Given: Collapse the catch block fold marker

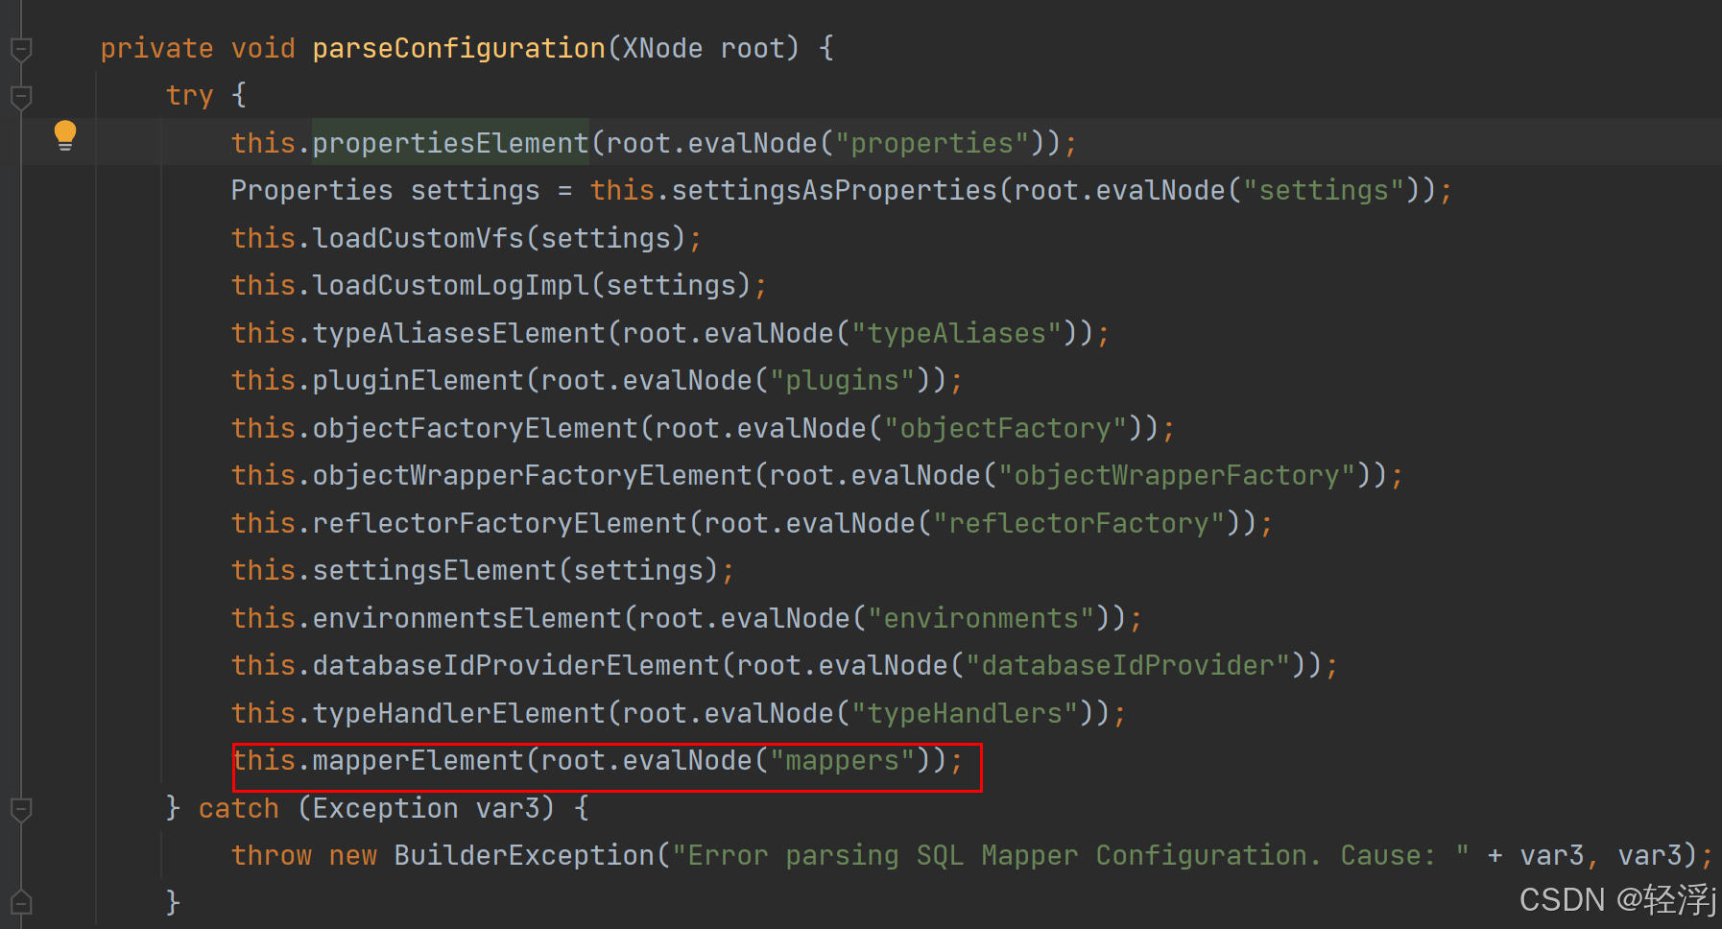Looking at the screenshot, I should tap(21, 810).
